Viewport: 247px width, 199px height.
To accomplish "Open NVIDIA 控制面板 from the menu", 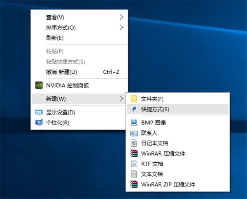I will (79, 85).
